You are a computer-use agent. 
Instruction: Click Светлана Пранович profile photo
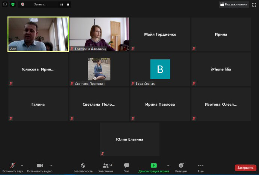(99, 69)
